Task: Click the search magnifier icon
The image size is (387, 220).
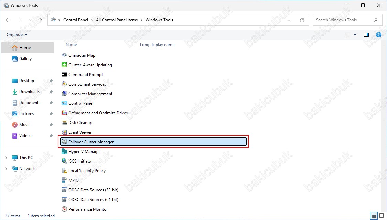Action: click(x=375, y=20)
